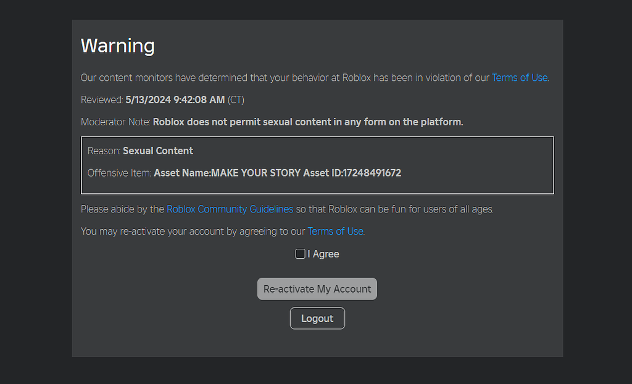
Task: Select the content monitors violation message
Action: coord(278,78)
